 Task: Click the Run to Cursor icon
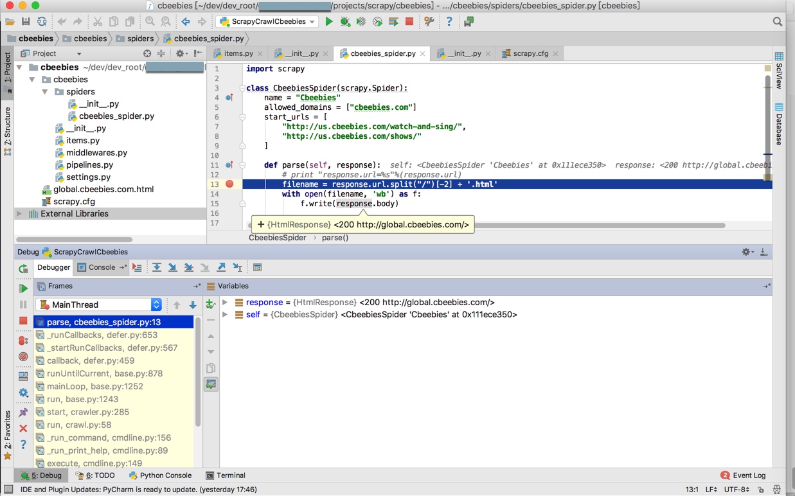(237, 267)
